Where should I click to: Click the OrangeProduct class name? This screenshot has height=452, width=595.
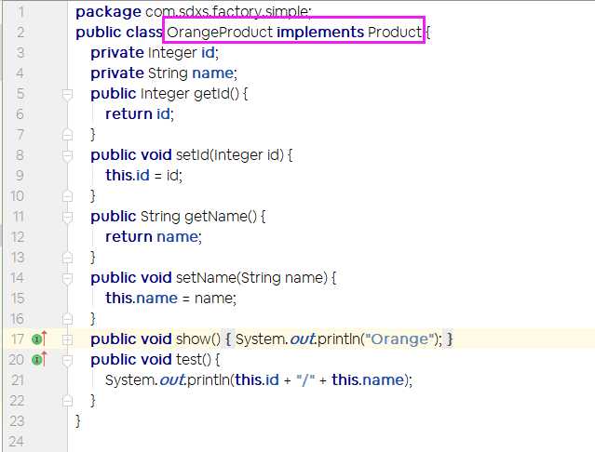(x=220, y=33)
